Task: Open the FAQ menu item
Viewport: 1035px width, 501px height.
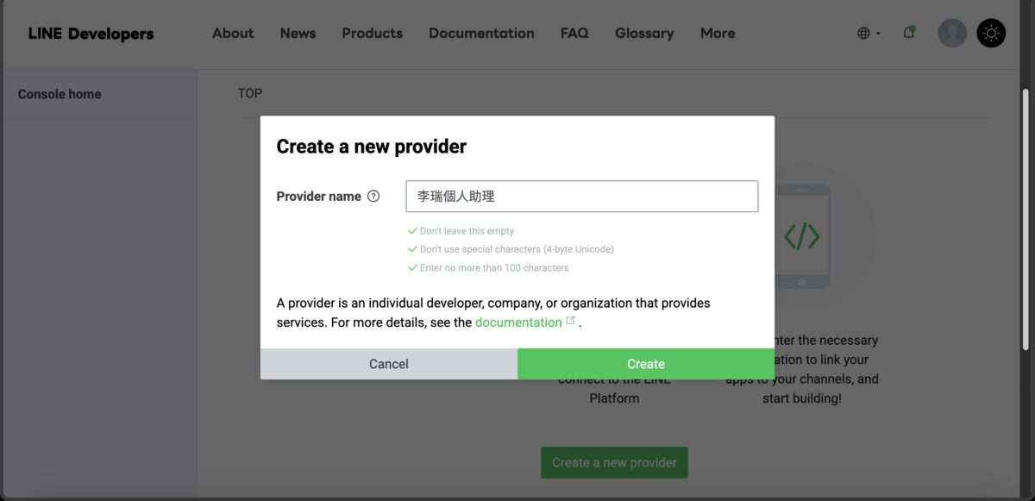Action: [x=574, y=33]
